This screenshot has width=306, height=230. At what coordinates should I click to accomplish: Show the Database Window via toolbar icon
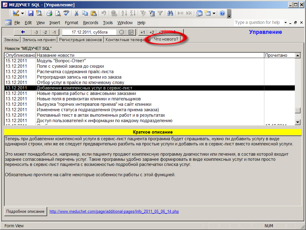pyautogui.click(x=199, y=13)
